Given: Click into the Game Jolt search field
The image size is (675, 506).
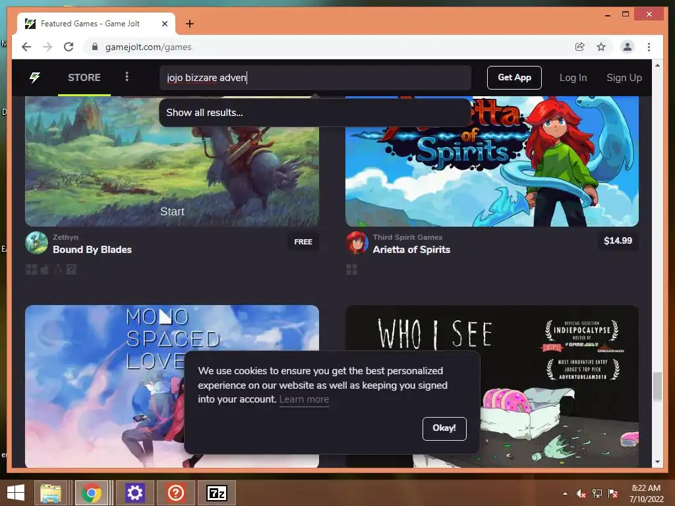Looking at the screenshot, I should pyautogui.click(x=315, y=78).
